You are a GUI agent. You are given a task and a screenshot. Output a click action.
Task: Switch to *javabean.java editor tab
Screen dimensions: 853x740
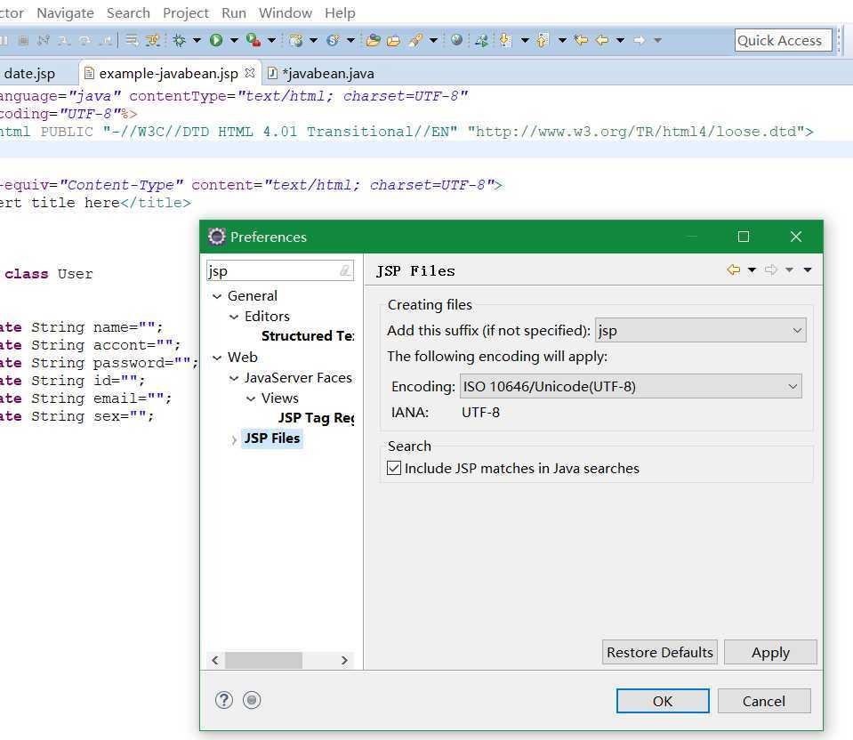tap(327, 74)
